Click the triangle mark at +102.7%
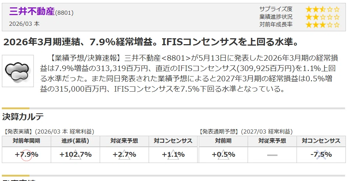Viewport: 358px width, 181px height. (75, 155)
